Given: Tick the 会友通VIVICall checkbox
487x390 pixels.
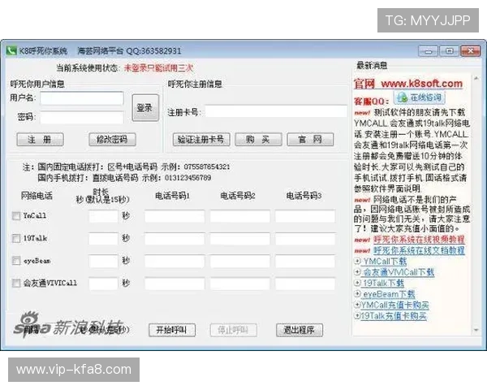Looking at the screenshot, I should pos(16,284).
